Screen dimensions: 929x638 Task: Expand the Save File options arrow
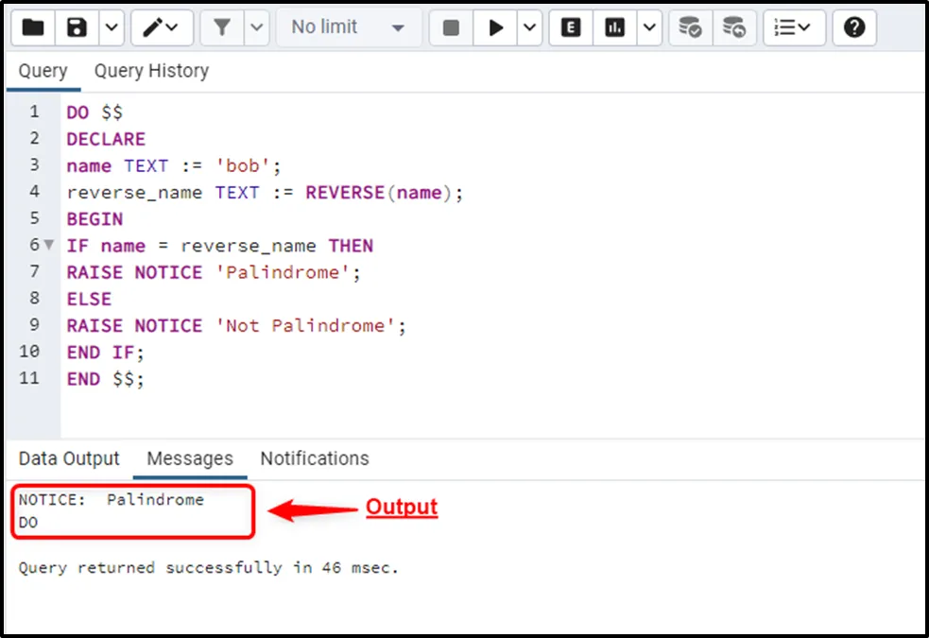(x=112, y=27)
